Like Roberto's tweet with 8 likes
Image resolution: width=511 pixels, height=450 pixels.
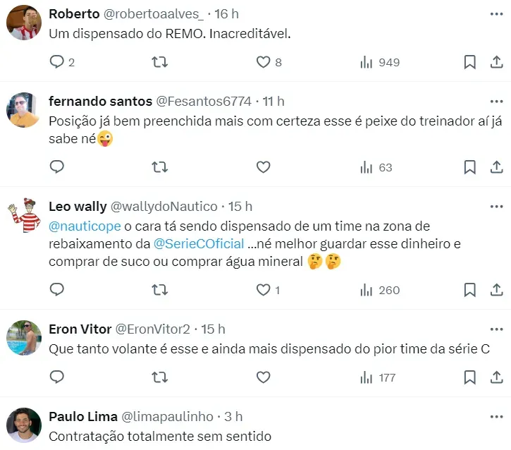263,62
